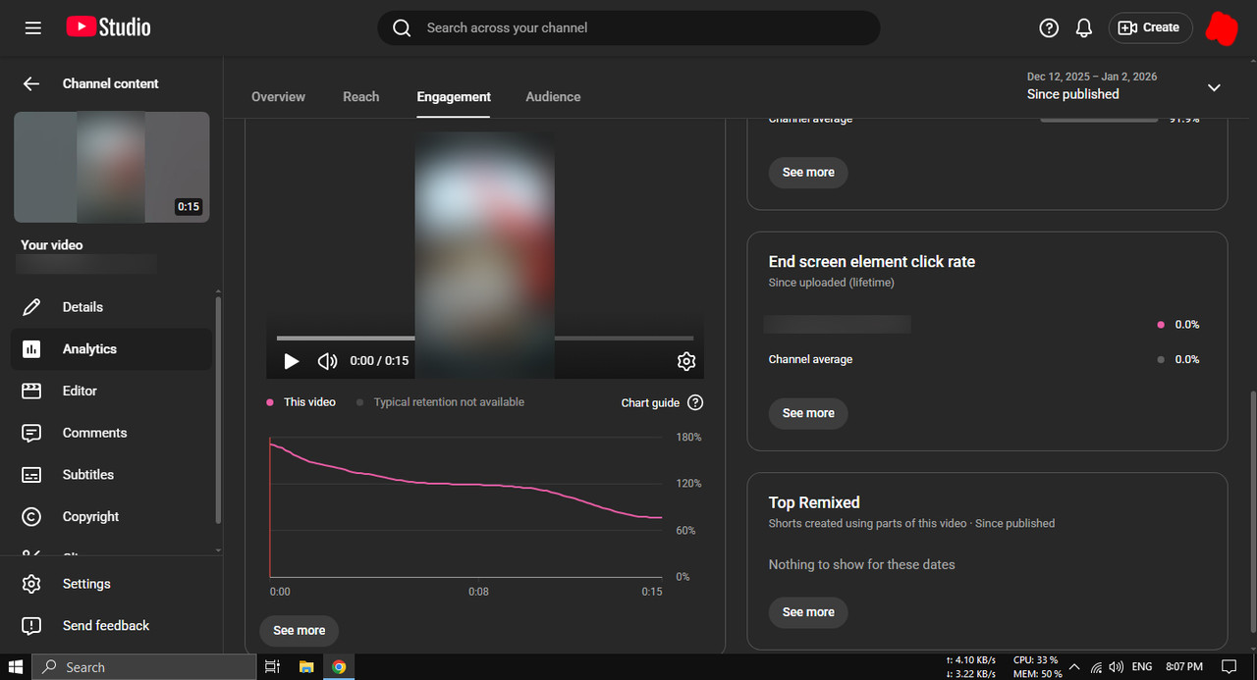Click the video thumbnail in sidebar
The width and height of the screenshot is (1257, 680).
click(111, 167)
